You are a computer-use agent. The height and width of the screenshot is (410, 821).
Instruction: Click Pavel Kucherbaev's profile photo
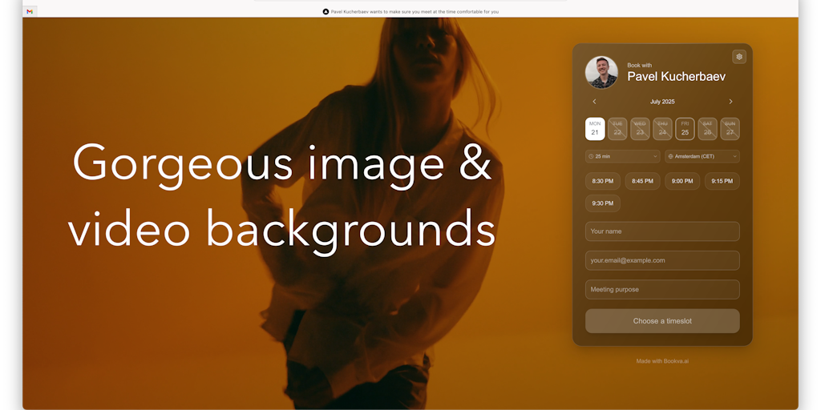click(601, 72)
